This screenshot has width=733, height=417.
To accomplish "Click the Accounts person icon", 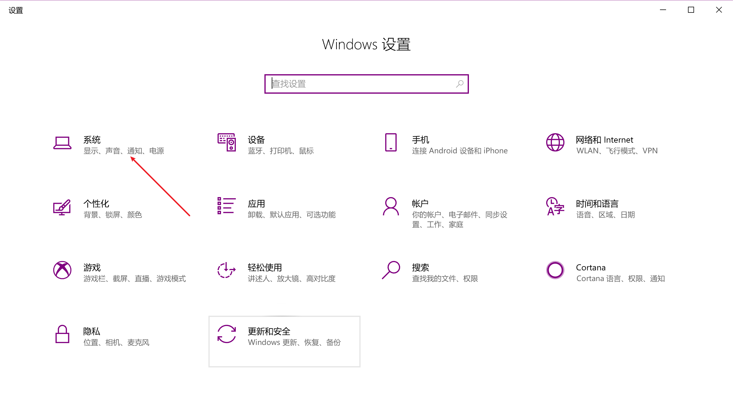I will point(391,207).
